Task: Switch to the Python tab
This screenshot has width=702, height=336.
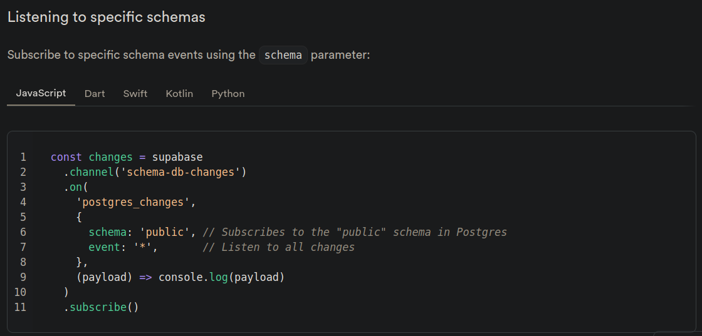Action: click(x=228, y=94)
